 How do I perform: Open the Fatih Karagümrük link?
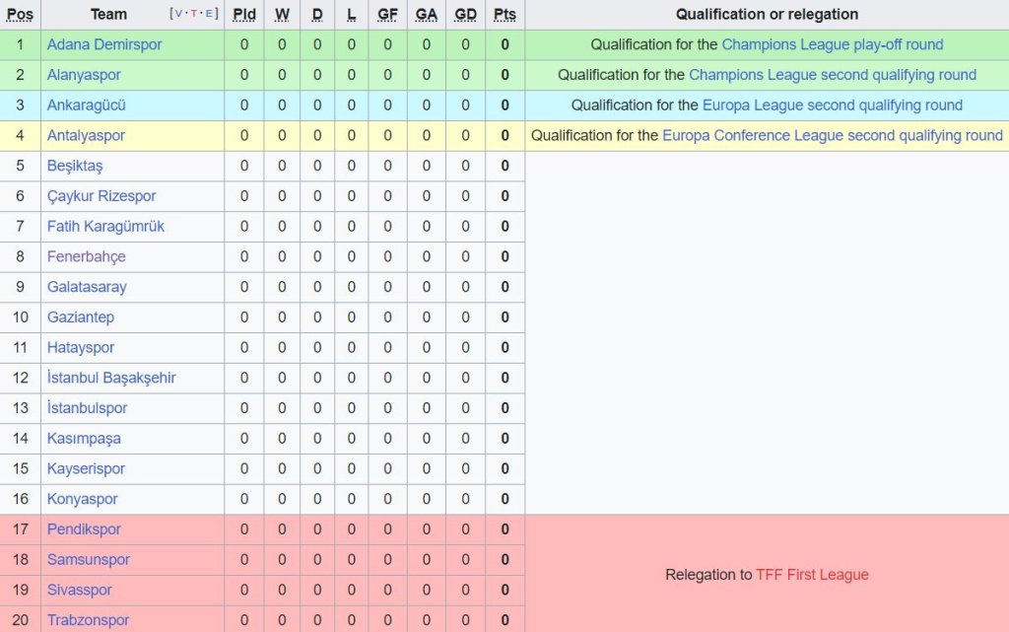(105, 226)
